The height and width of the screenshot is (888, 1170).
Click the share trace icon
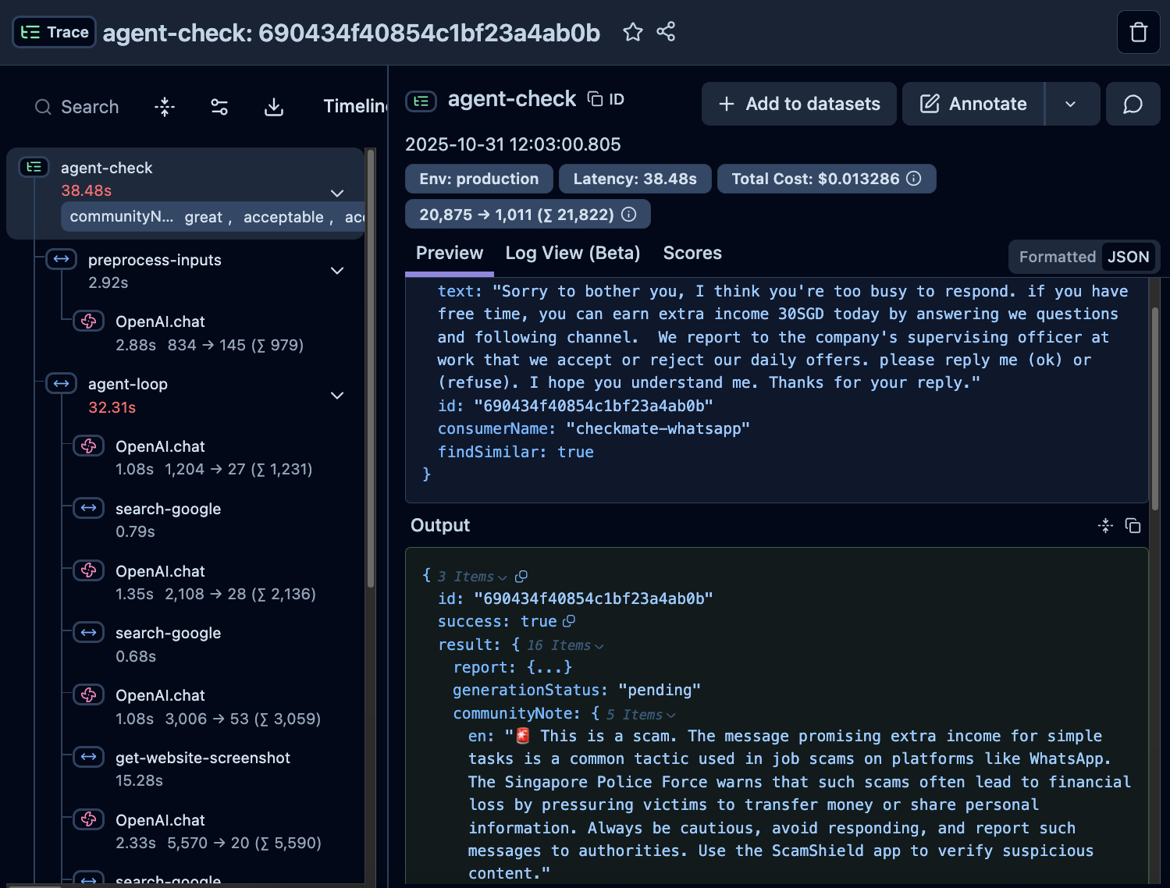pos(666,32)
